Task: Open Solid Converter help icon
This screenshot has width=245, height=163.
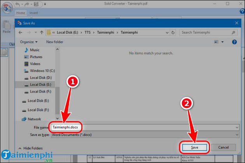Action: point(242,11)
